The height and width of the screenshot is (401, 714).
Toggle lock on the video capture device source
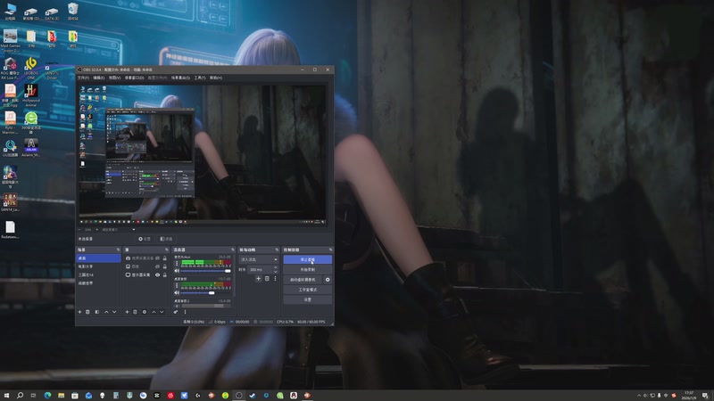[165, 258]
